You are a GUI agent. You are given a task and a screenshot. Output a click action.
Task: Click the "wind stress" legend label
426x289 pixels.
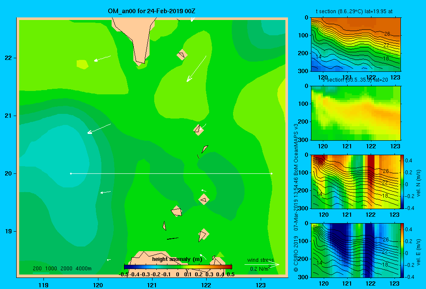(261, 260)
